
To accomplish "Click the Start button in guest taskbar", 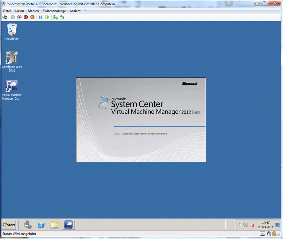I will [x=9, y=225].
